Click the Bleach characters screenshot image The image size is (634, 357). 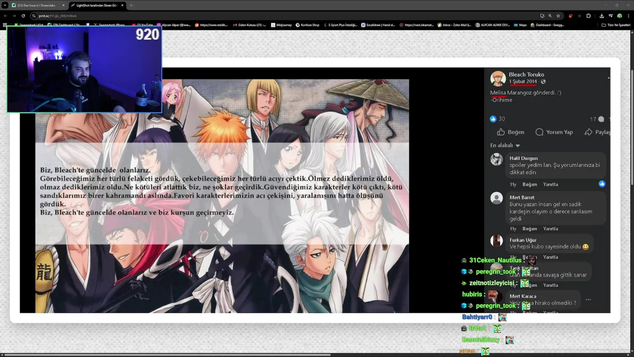(222, 196)
